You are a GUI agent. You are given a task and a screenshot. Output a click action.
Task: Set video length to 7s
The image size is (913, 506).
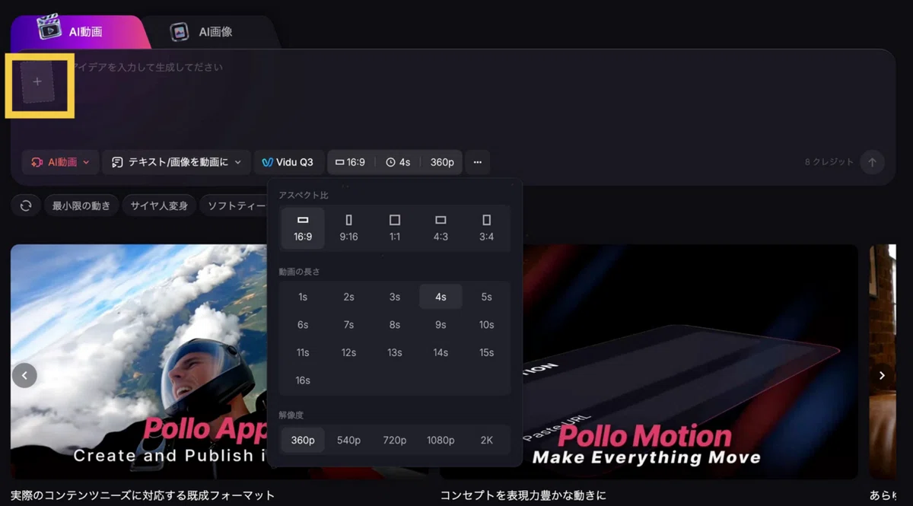click(x=348, y=325)
